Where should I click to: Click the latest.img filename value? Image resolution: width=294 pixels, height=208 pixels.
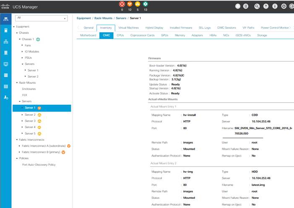click(258, 185)
